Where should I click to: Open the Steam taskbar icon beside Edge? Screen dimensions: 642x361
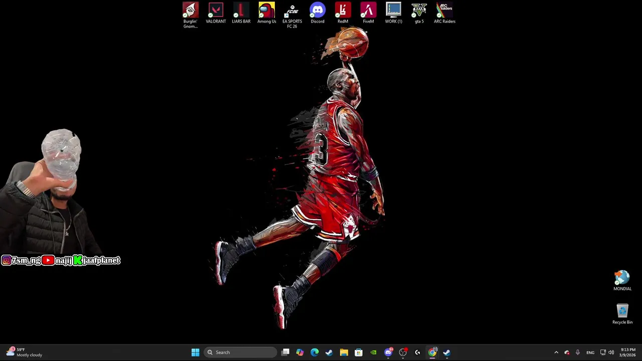click(329, 352)
